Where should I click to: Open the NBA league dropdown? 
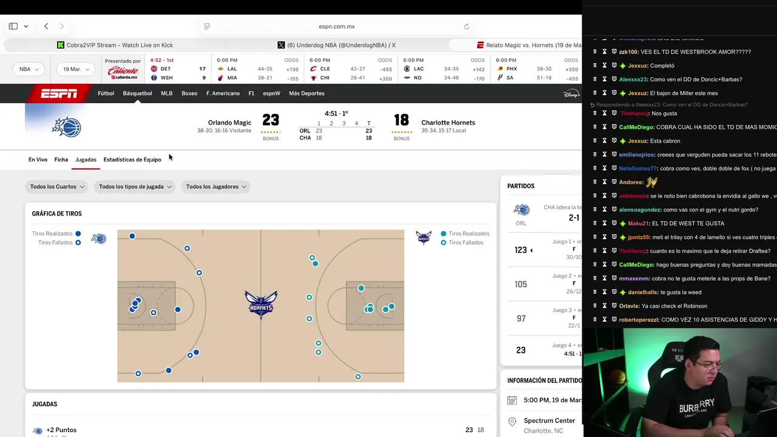tap(29, 69)
